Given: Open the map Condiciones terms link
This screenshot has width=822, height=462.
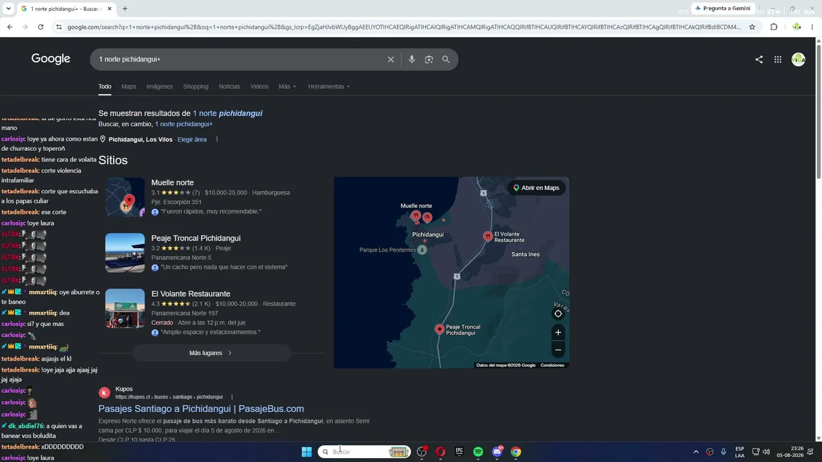Looking at the screenshot, I should tap(552, 365).
